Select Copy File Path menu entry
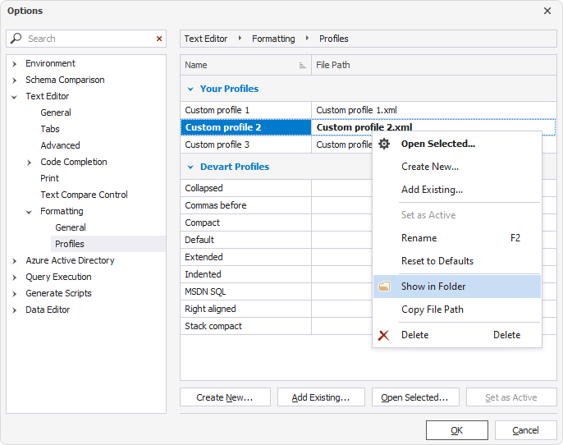563x445 pixels. pos(456,310)
